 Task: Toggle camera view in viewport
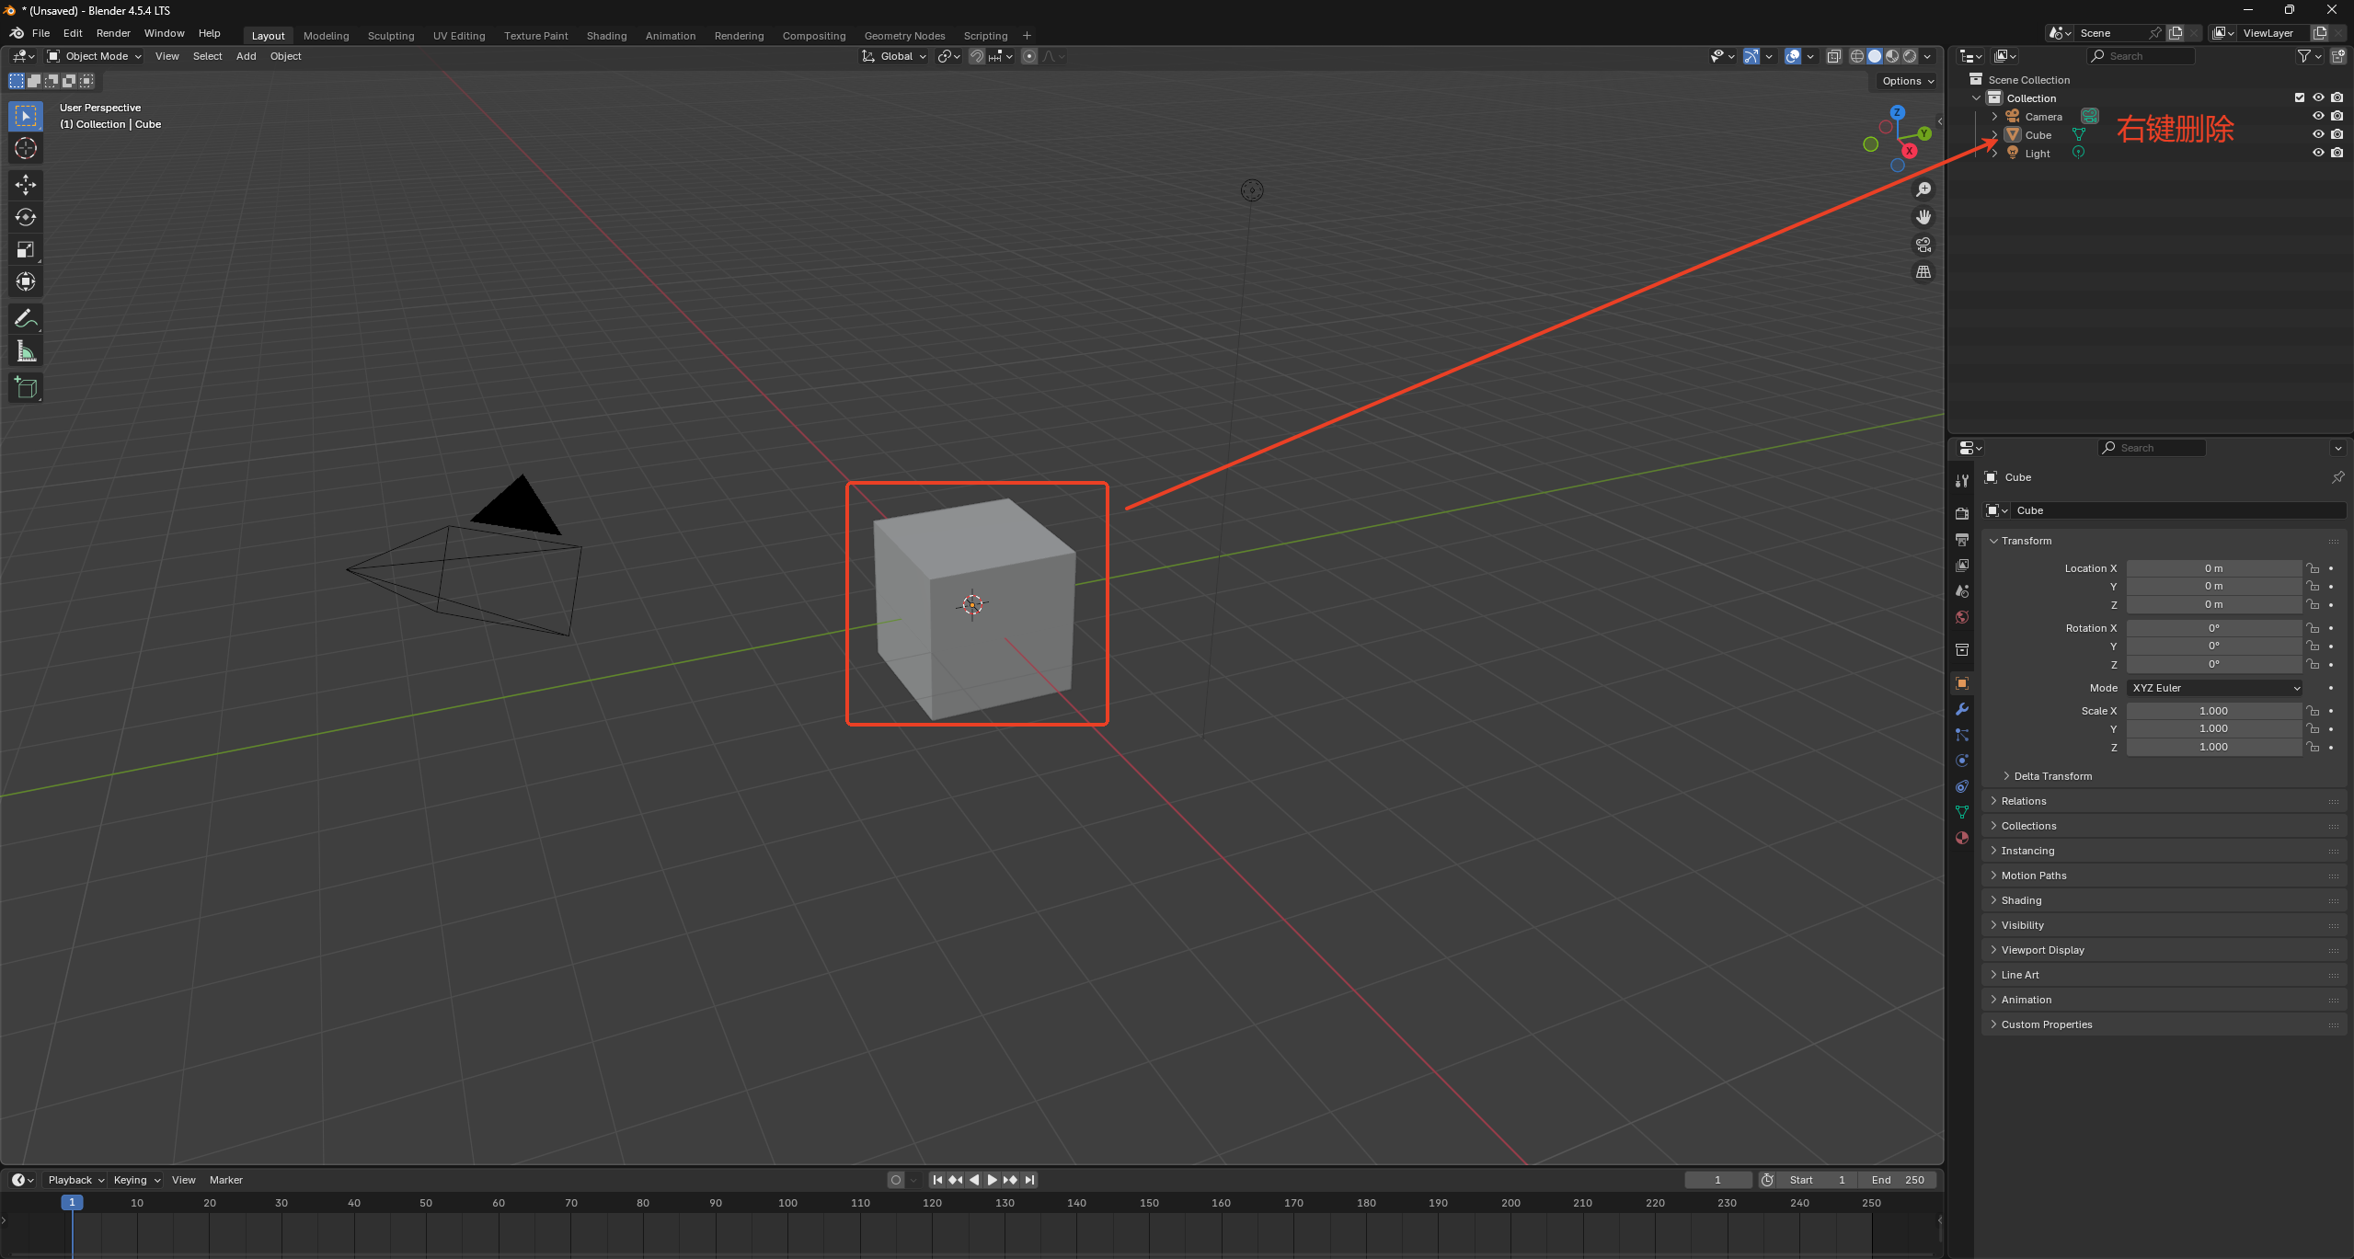1923,245
